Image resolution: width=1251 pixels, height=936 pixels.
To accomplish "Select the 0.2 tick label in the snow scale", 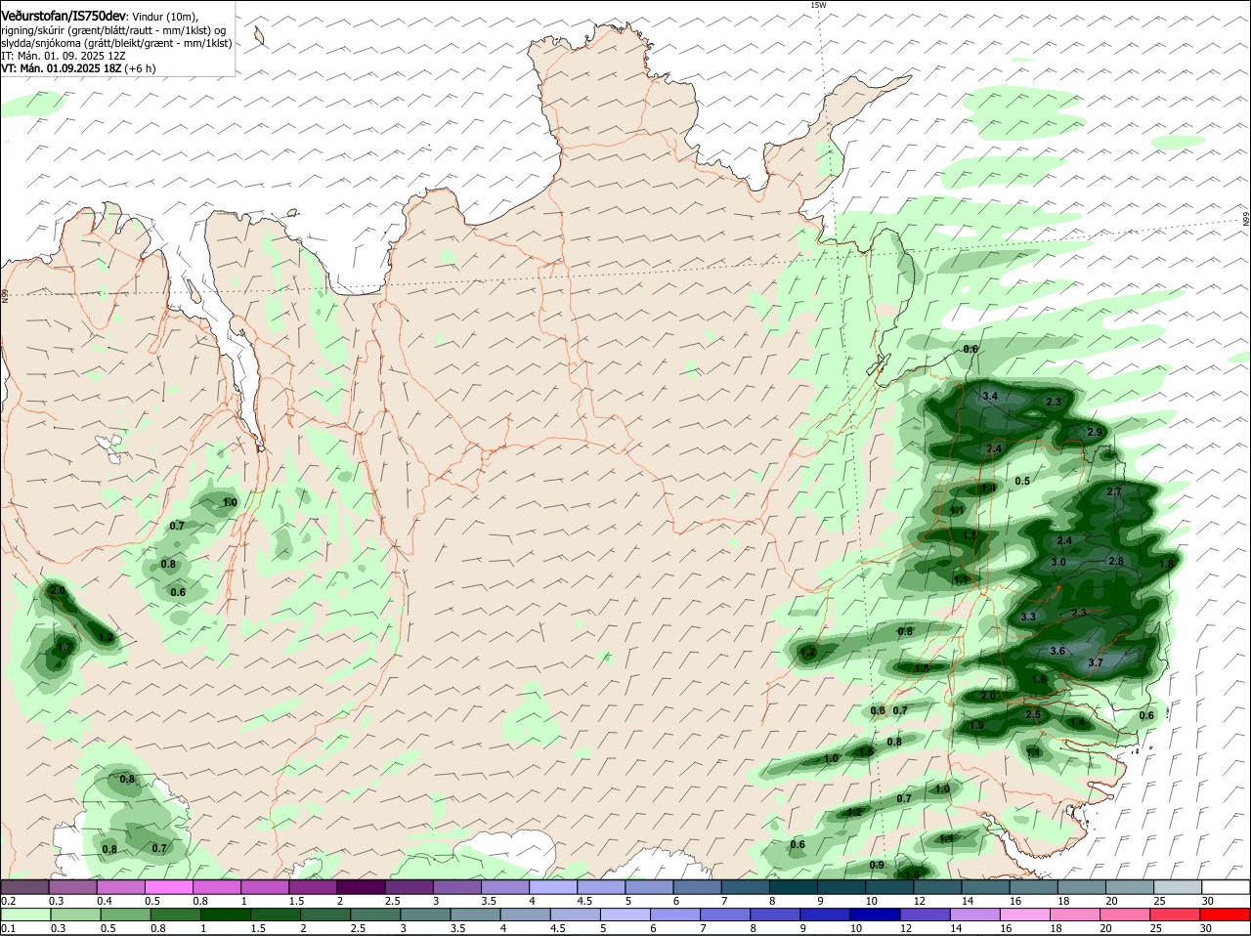I will click(8, 901).
